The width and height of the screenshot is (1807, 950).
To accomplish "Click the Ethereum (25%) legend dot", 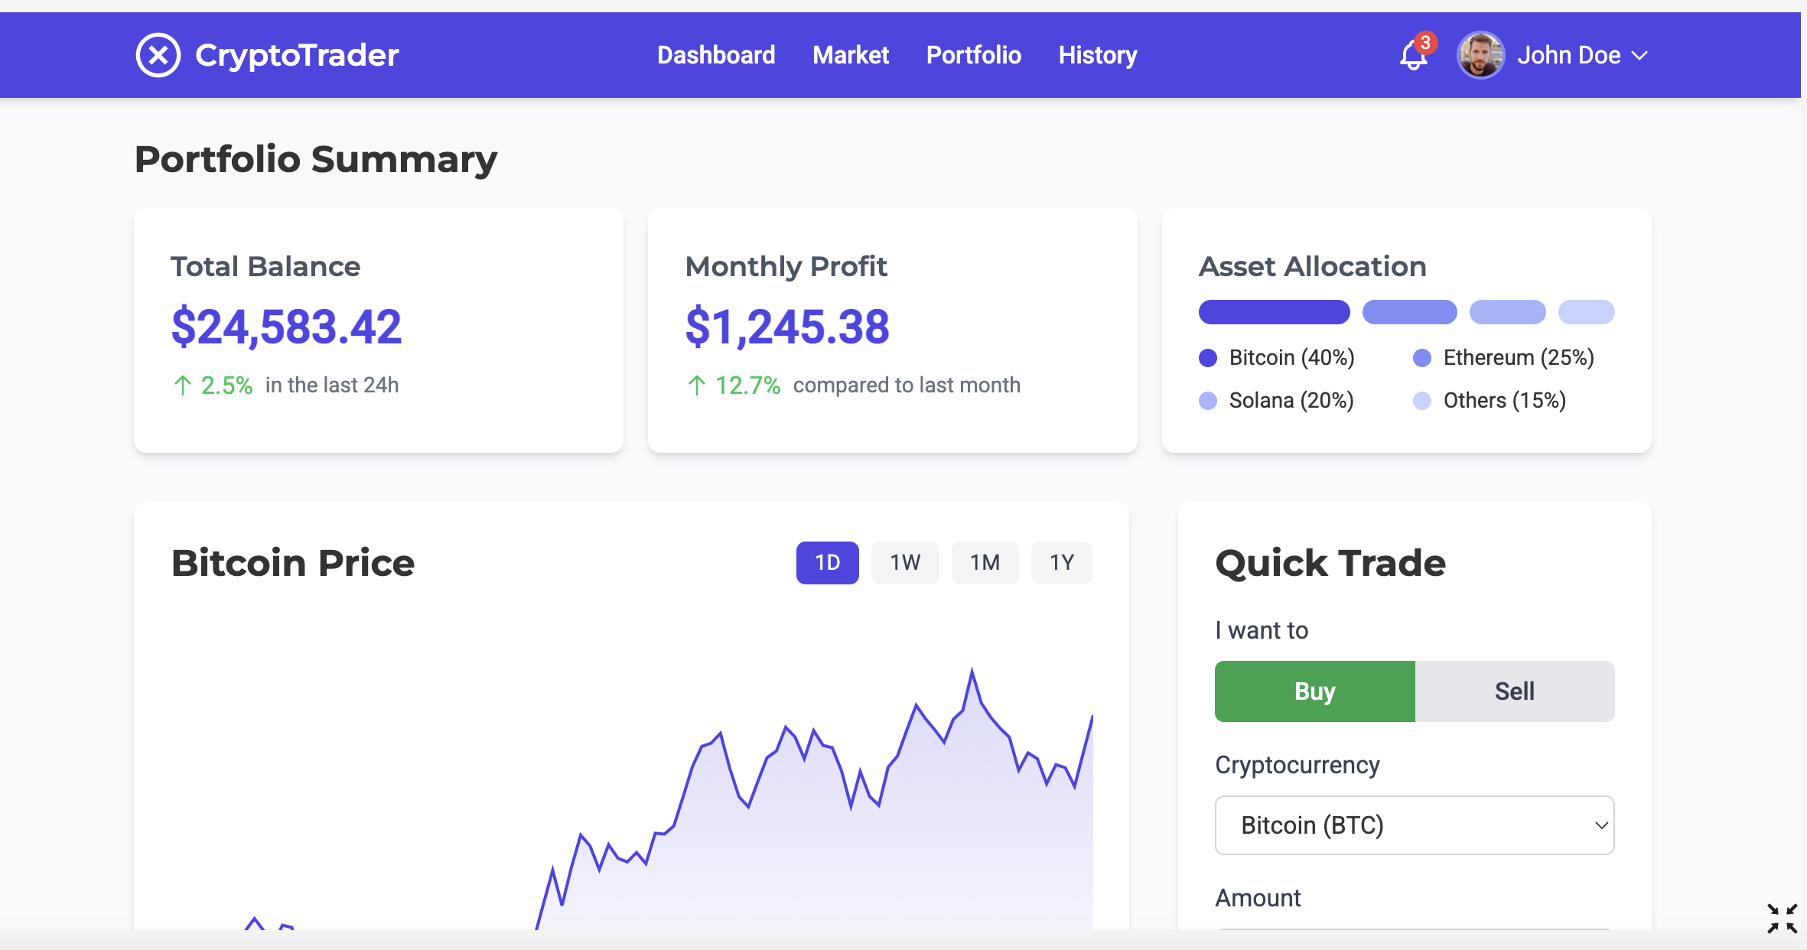I will pos(1422,358).
